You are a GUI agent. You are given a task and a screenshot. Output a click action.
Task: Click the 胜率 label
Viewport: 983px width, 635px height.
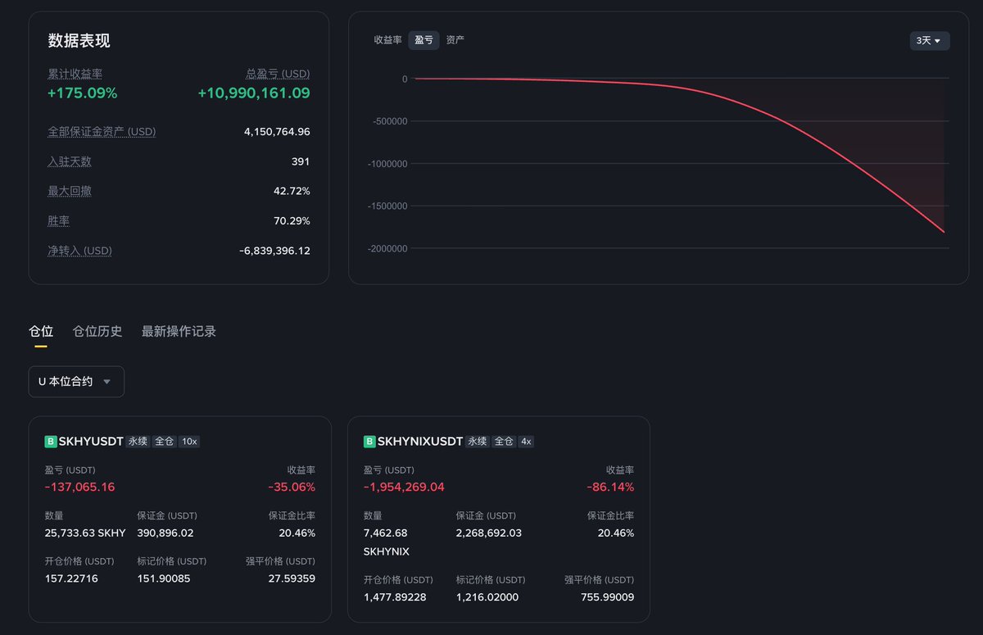pyautogui.click(x=58, y=221)
